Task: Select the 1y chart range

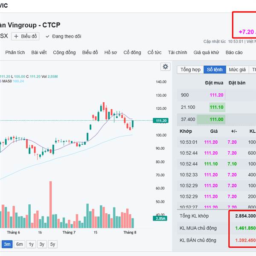Action: point(31,244)
